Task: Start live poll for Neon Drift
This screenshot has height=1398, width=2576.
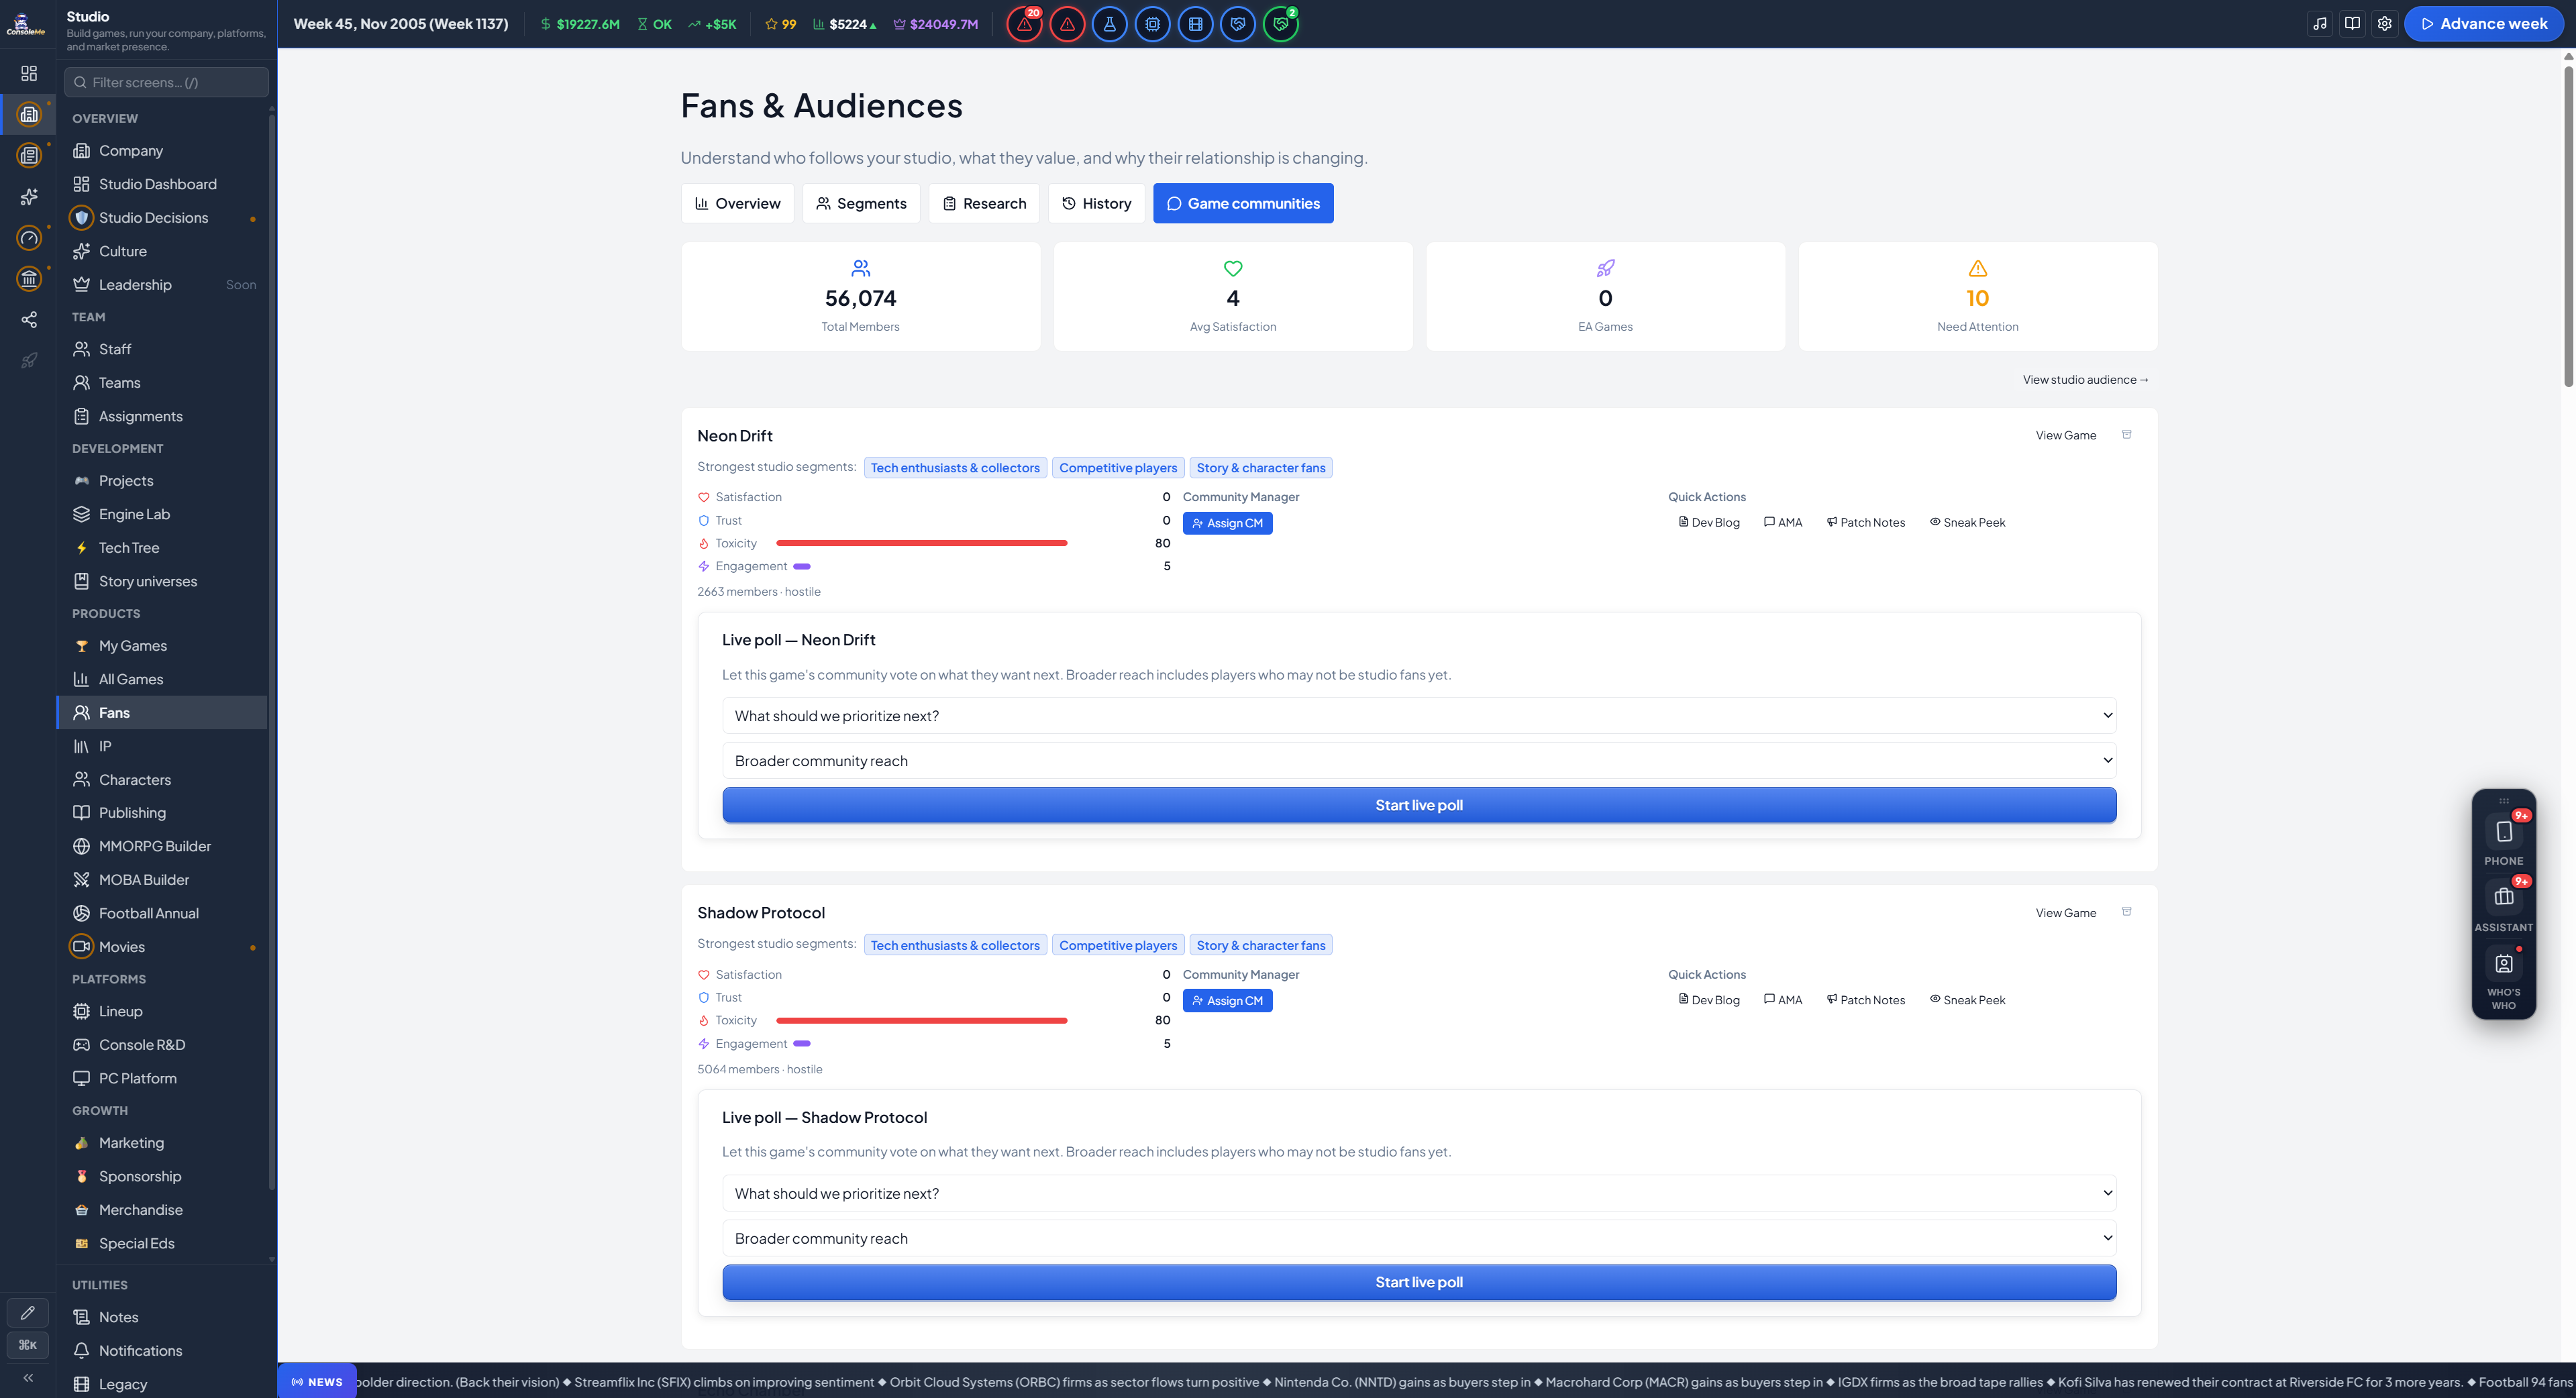Action: click(1419, 805)
